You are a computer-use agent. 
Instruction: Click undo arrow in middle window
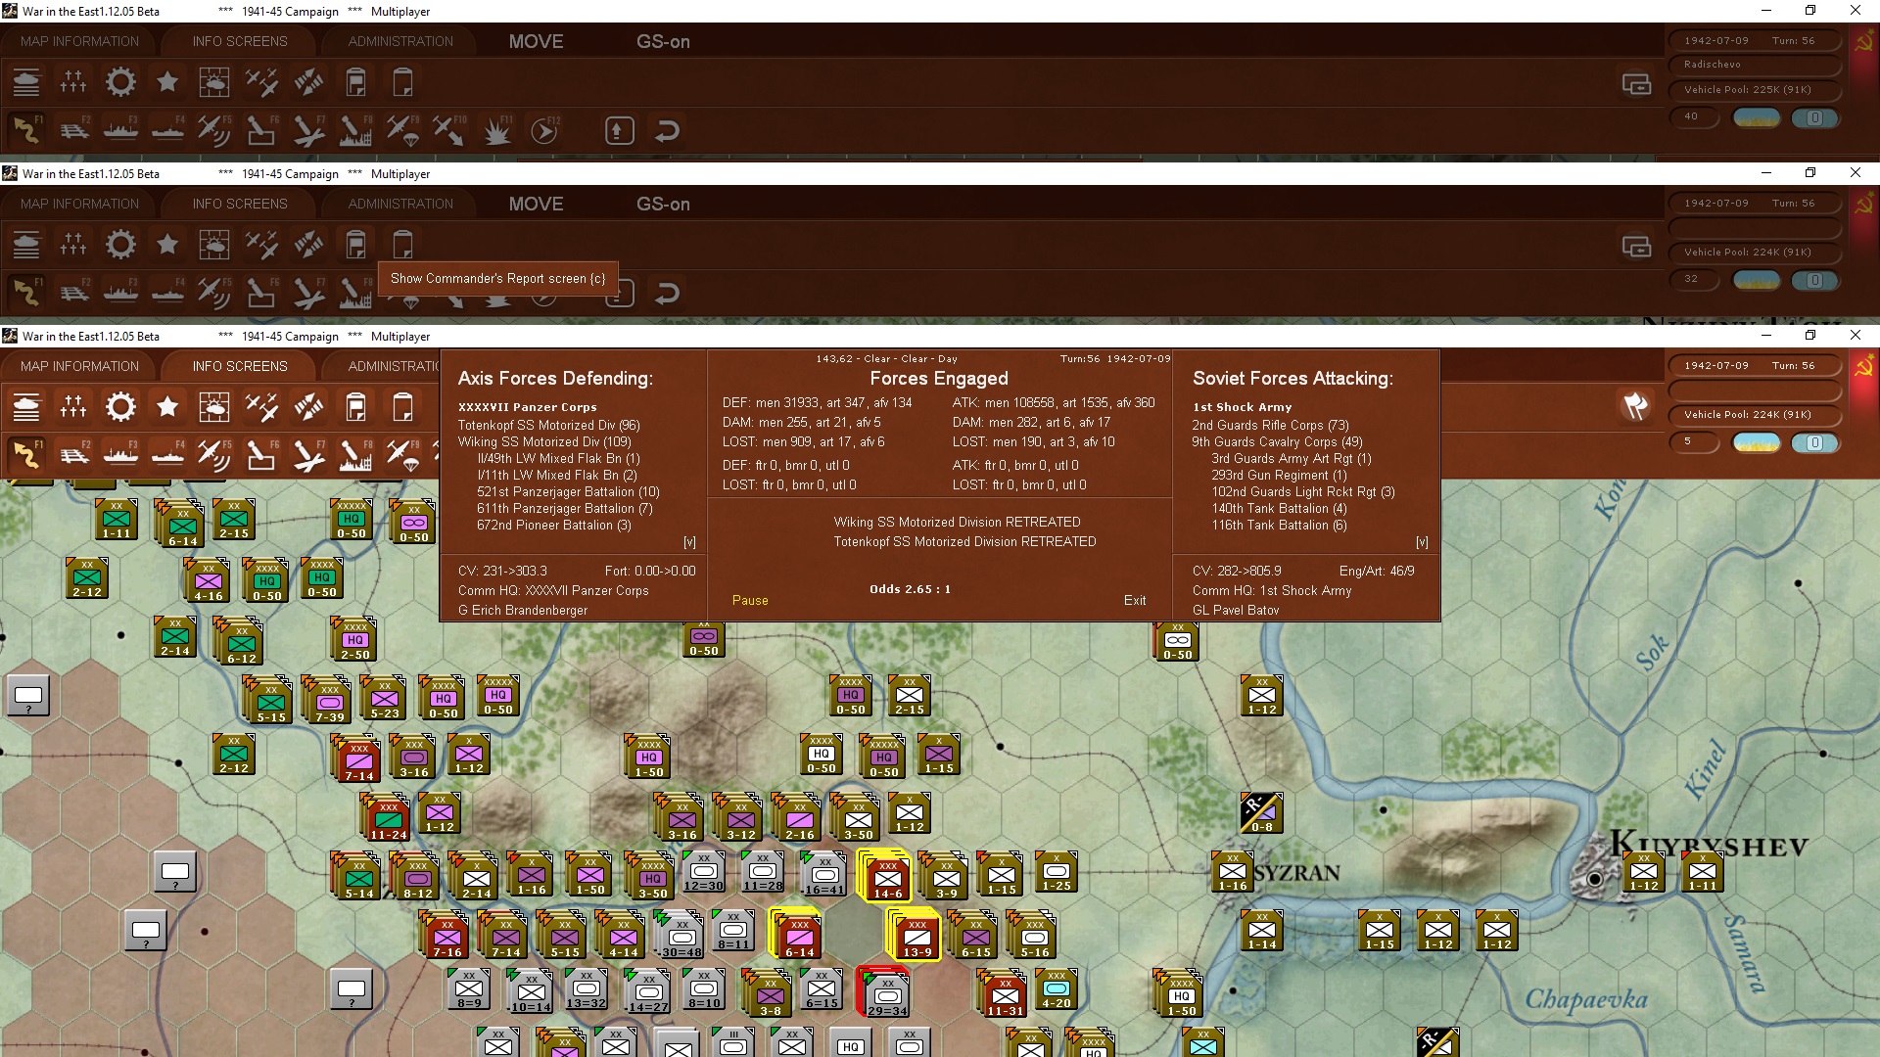[x=667, y=293]
